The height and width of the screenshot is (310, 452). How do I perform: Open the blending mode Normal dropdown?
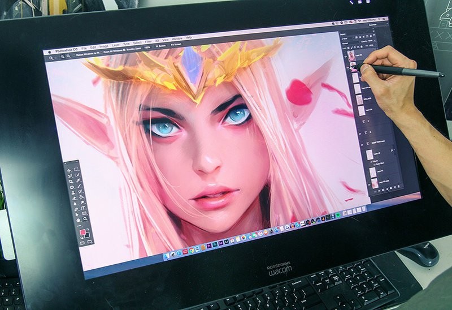click(350, 43)
